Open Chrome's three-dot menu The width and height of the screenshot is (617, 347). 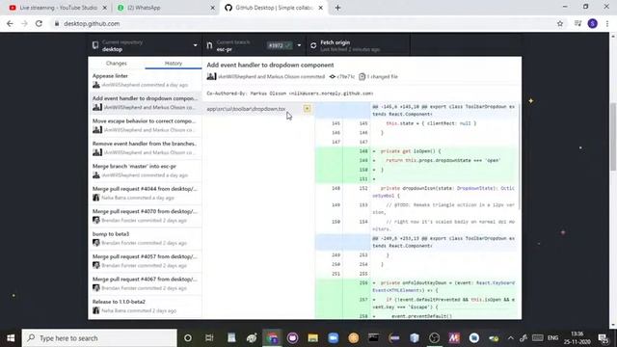pos(607,23)
